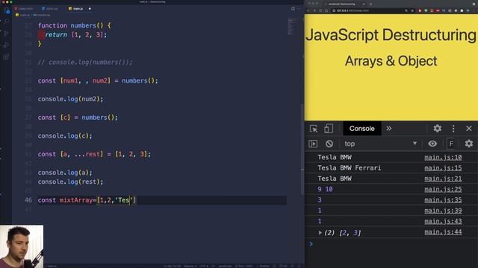
Task: Open source link main.js:25
Action: pyautogui.click(x=443, y=189)
